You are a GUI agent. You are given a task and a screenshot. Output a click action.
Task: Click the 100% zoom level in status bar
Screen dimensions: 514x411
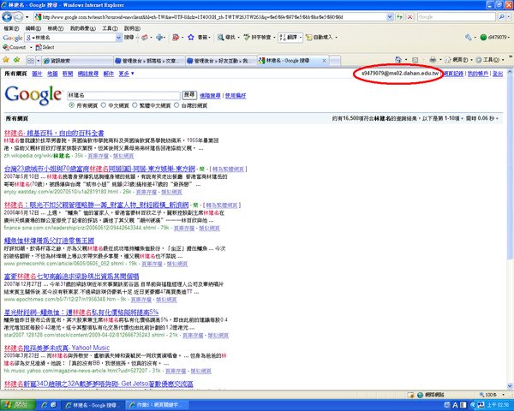tap(491, 395)
